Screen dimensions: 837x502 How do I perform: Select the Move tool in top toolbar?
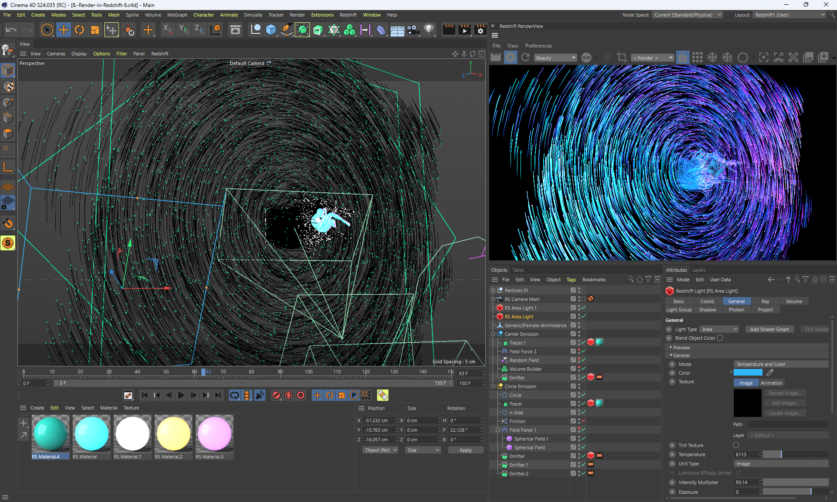pos(64,30)
